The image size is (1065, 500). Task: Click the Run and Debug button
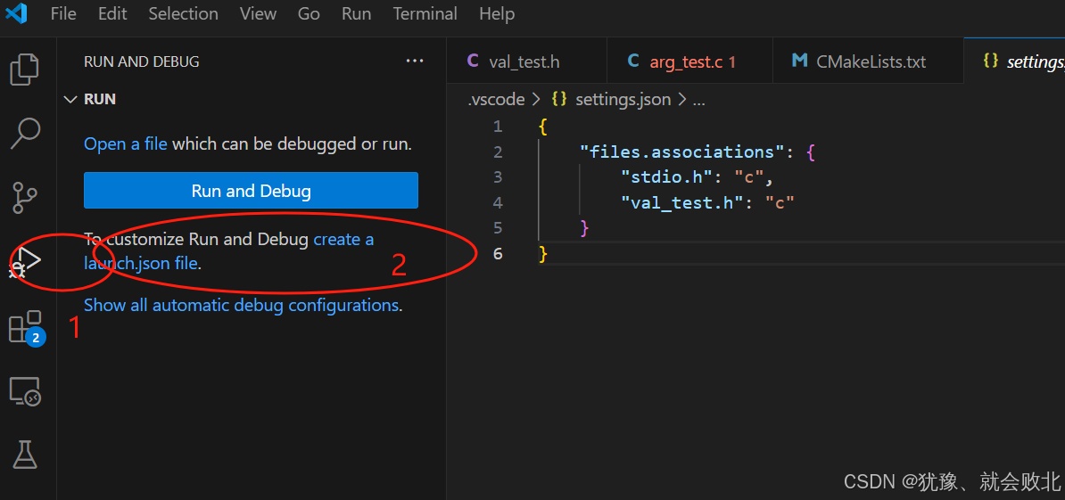click(251, 191)
